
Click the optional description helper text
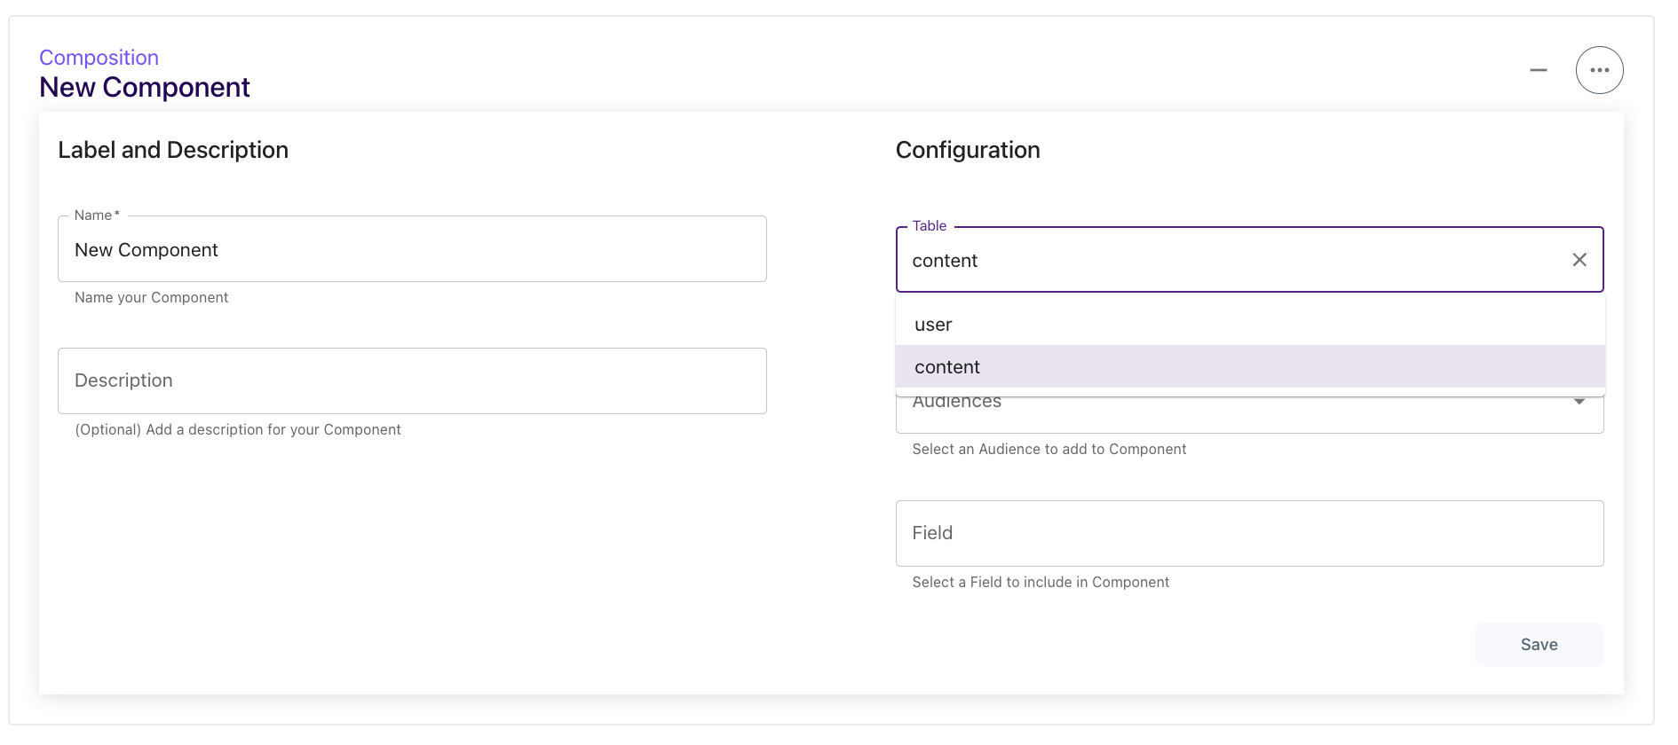[x=238, y=430]
